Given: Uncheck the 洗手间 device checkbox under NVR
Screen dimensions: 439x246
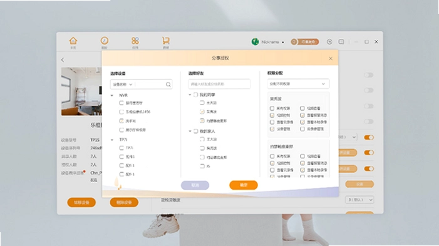Looking at the screenshot, I should click(121, 121).
